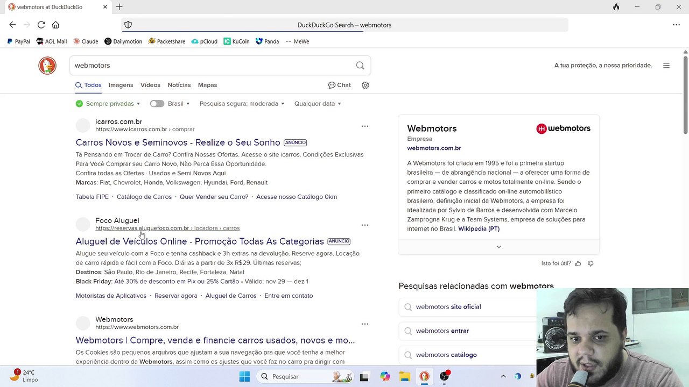Open the Reservar agora sitelink
Image resolution: width=689 pixels, height=387 pixels.
[176, 296]
